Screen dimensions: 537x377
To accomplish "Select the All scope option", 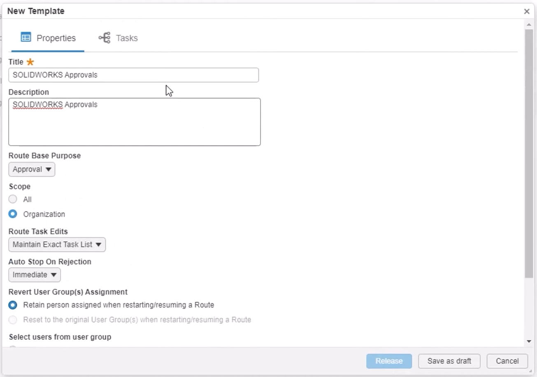I will click(13, 199).
